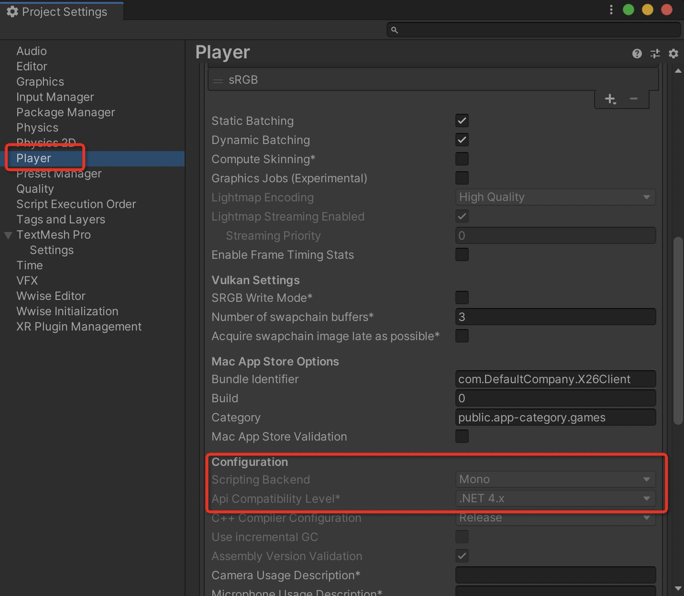The width and height of the screenshot is (684, 596).
Task: Toggle SRGB Write Mode checkbox
Action: coord(462,298)
